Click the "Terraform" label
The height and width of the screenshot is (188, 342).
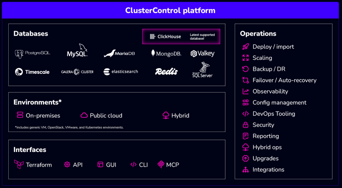39,165
